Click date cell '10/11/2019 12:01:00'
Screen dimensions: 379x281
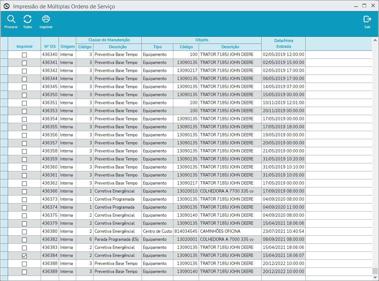tap(284, 103)
